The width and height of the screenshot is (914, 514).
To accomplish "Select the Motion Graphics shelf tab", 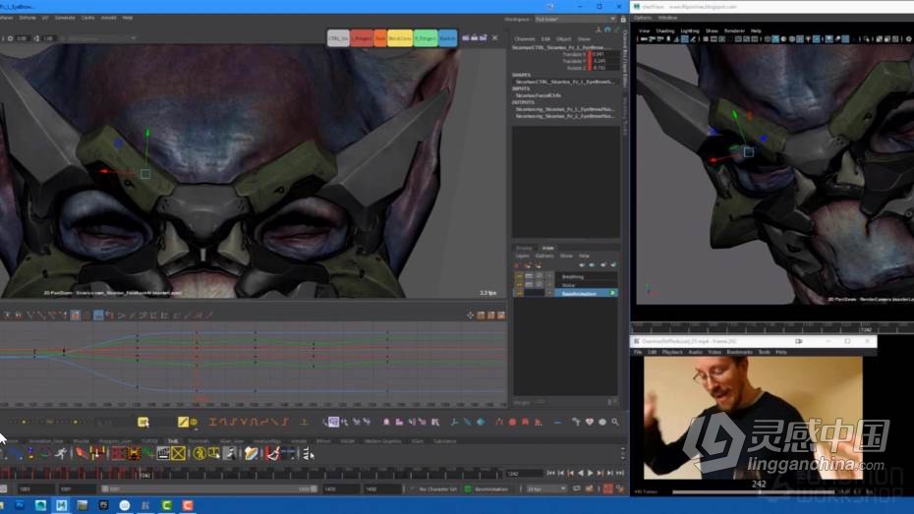I will click(x=382, y=441).
